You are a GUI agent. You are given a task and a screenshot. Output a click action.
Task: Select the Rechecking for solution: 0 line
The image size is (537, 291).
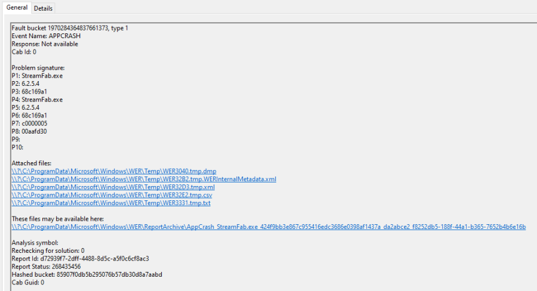pyautogui.click(x=48, y=250)
